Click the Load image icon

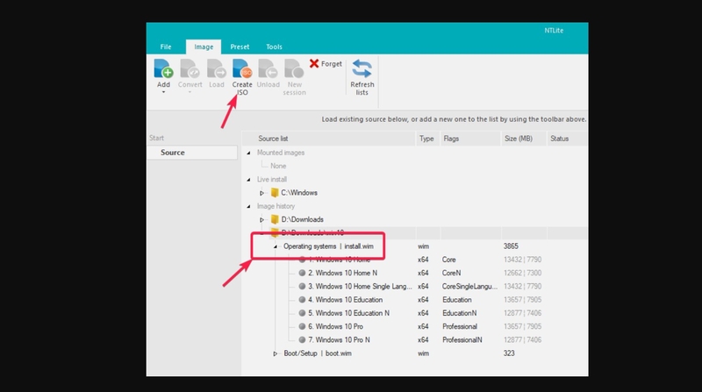pos(216,69)
